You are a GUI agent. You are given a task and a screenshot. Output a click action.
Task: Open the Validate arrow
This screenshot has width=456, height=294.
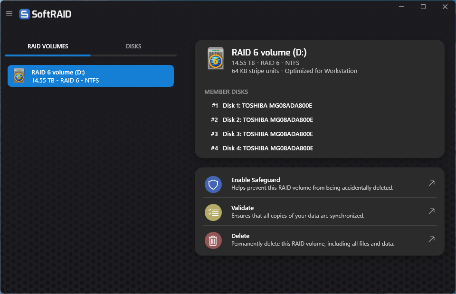click(x=432, y=211)
